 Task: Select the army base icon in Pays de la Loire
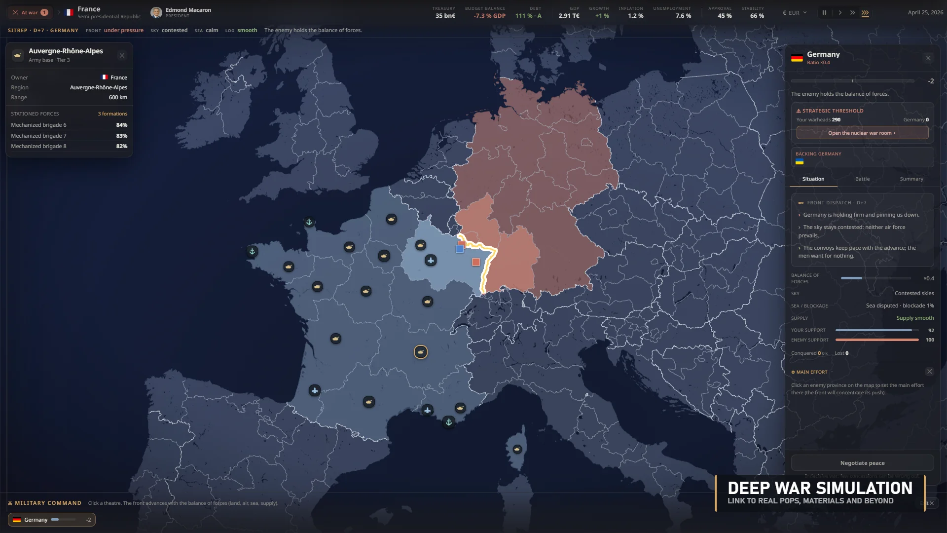tap(318, 286)
